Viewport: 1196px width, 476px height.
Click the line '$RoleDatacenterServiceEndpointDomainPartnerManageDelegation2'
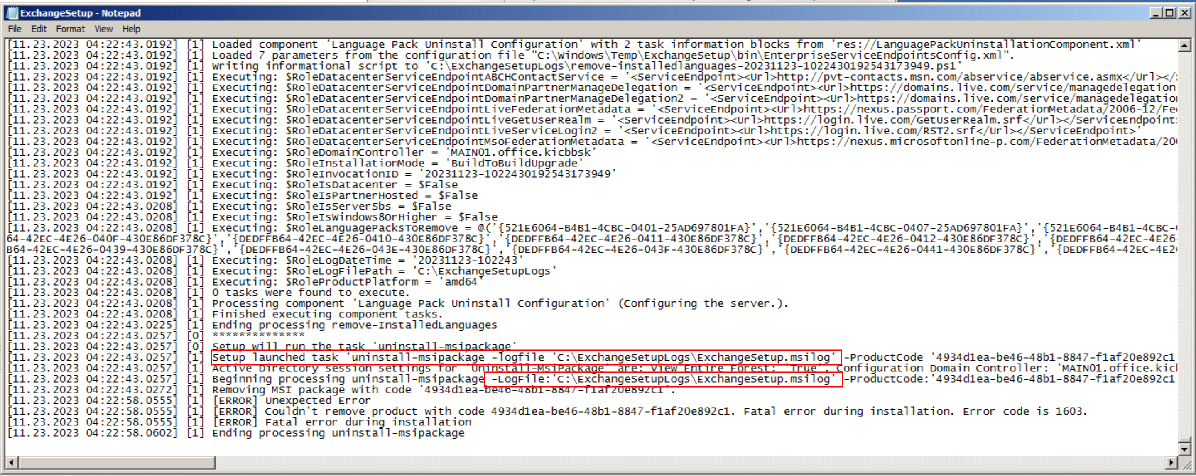[x=592, y=98]
